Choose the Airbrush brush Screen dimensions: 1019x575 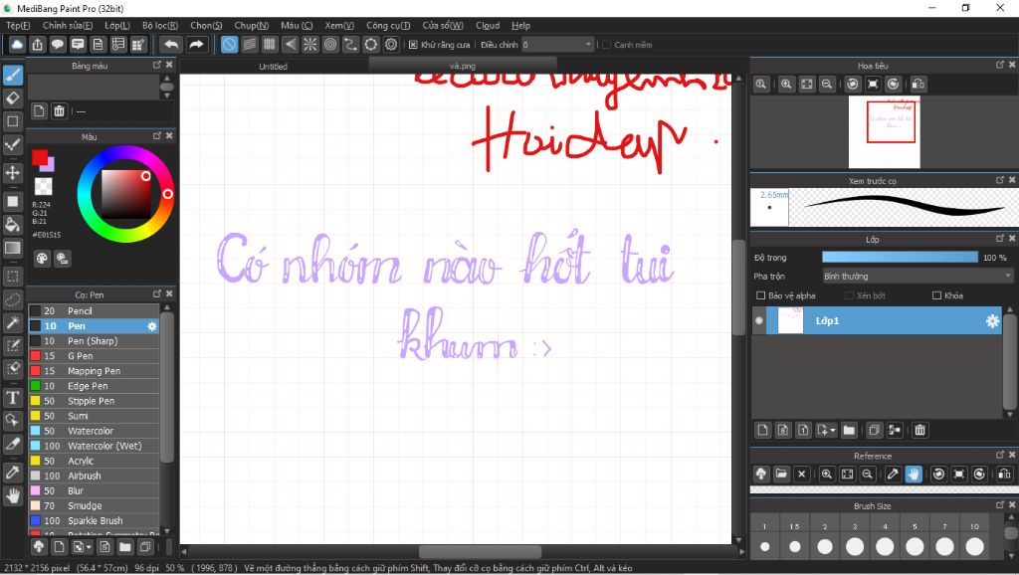pos(94,476)
